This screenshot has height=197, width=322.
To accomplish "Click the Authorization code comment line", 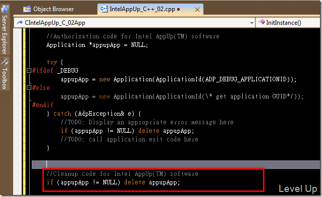I will [133, 36].
